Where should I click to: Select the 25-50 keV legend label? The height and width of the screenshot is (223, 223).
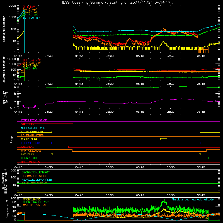click(x=31, y=15)
